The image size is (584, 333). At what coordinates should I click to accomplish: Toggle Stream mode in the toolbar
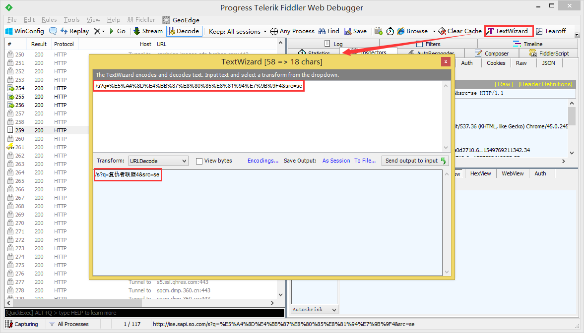click(x=148, y=31)
